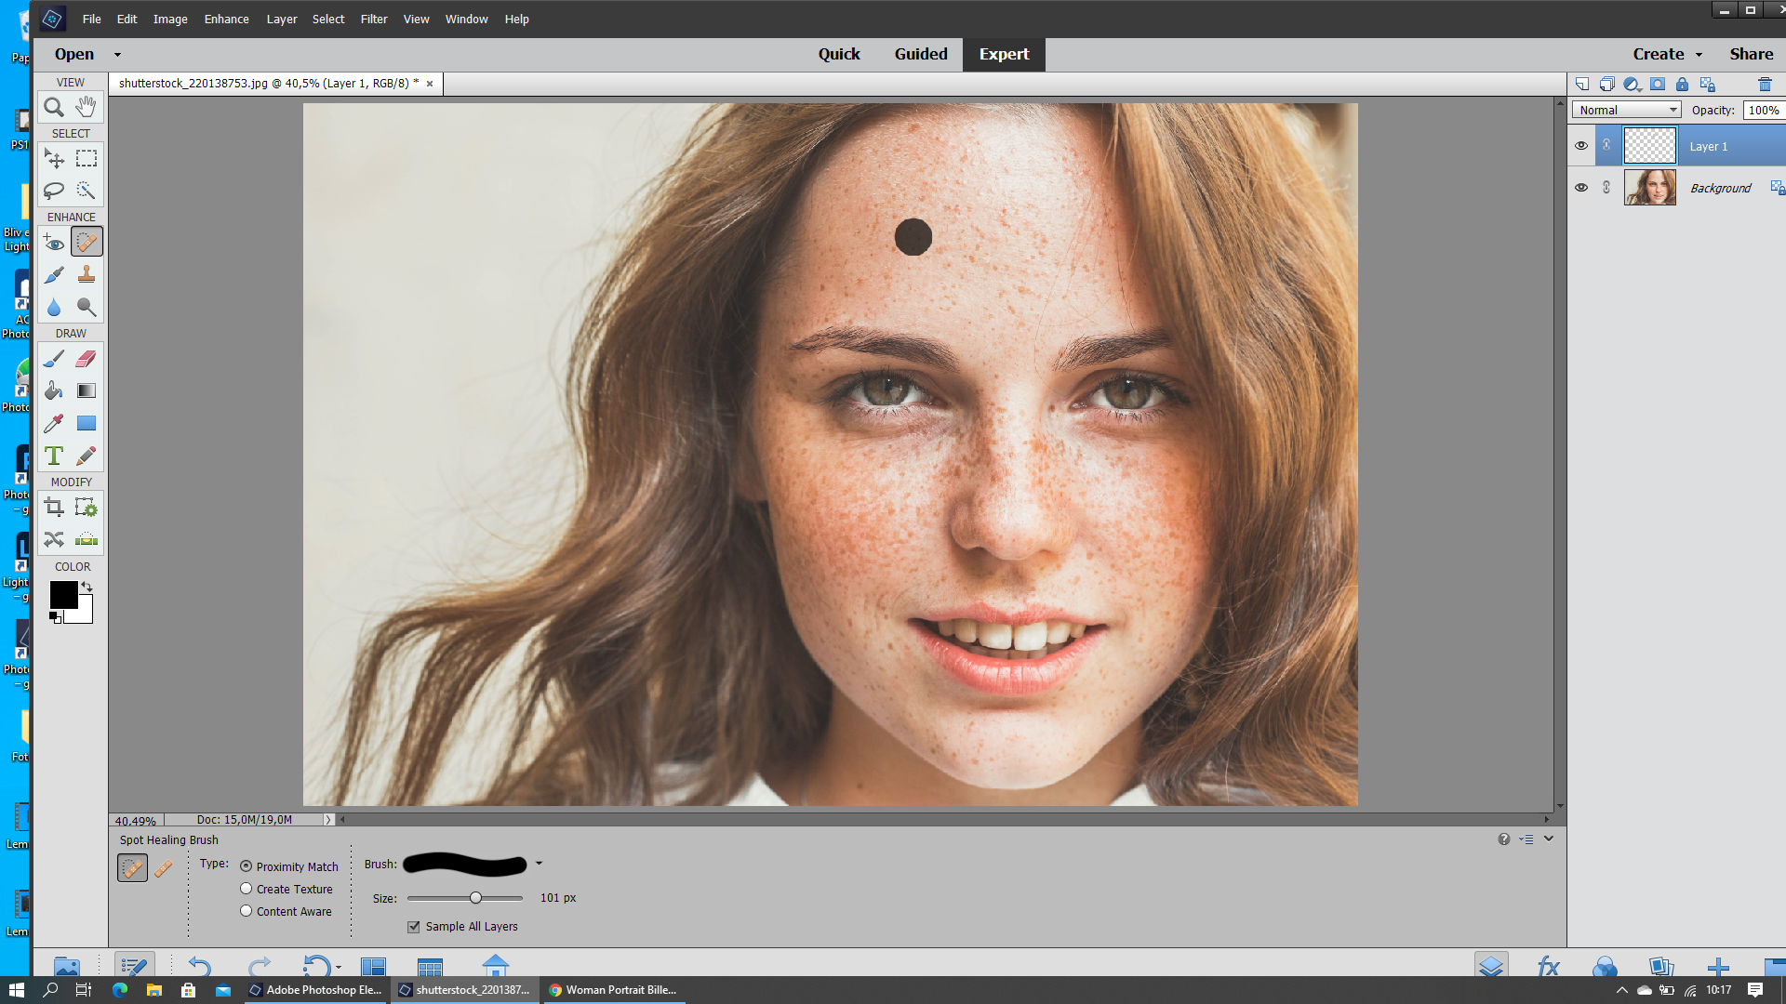Pick the Clone Stamp tool

(x=86, y=274)
